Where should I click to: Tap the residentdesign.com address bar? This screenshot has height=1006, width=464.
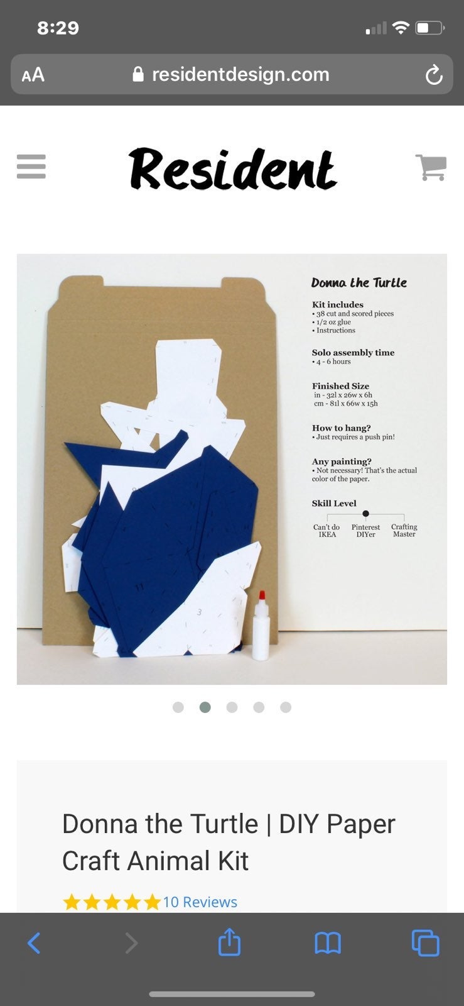(232, 75)
